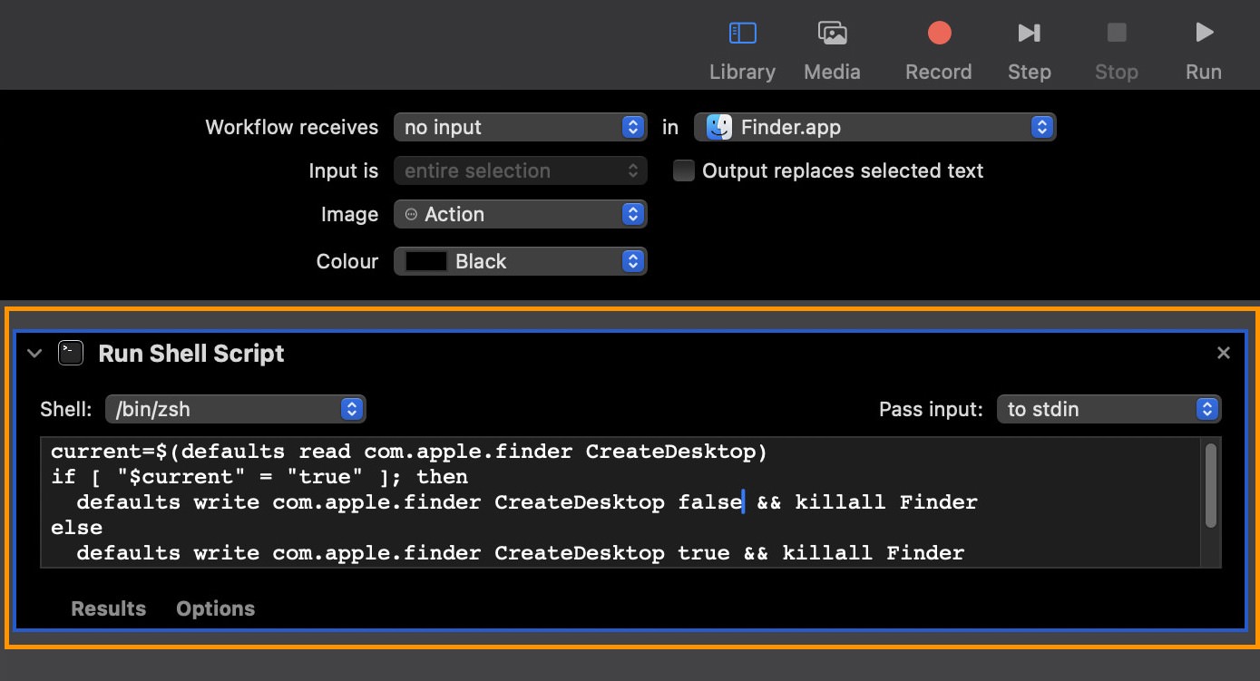Image resolution: width=1260 pixels, height=681 pixels.
Task: Click the 'CreateDesktop true' script line
Action: tap(520, 552)
